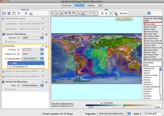This screenshot has width=164, height=116.
Task: Select the Japan radio option
Action: coord(10,63)
